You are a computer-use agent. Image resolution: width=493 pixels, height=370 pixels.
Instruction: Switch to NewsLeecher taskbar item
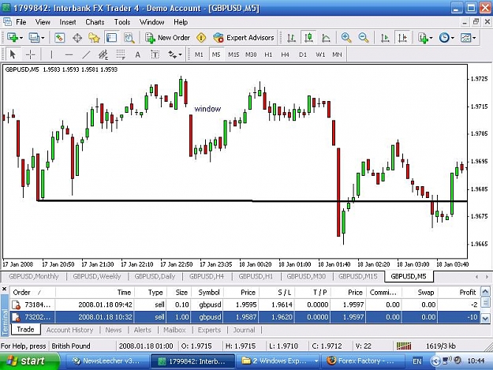tap(106, 361)
